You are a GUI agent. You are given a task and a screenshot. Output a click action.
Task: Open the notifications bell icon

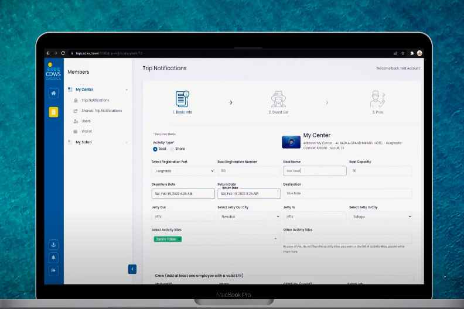coord(53,257)
